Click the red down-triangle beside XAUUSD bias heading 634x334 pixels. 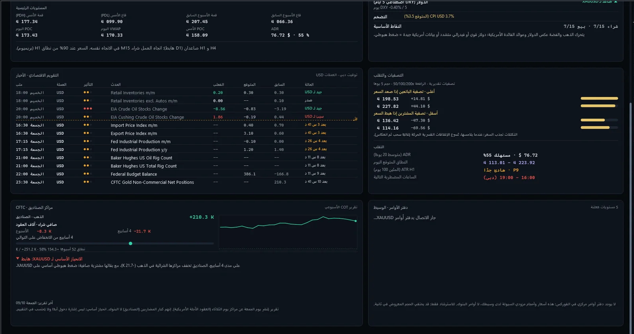17,258
